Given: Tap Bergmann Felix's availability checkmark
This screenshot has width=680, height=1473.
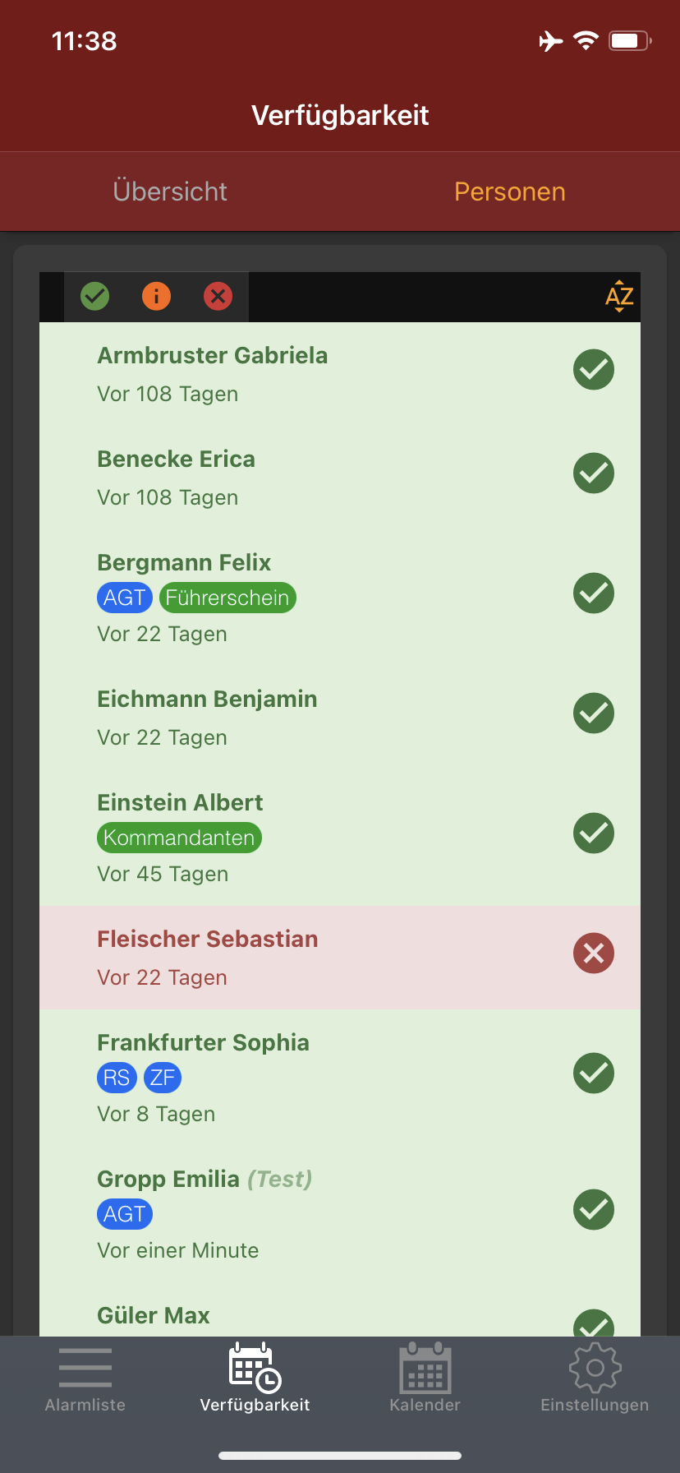Looking at the screenshot, I should click(594, 593).
